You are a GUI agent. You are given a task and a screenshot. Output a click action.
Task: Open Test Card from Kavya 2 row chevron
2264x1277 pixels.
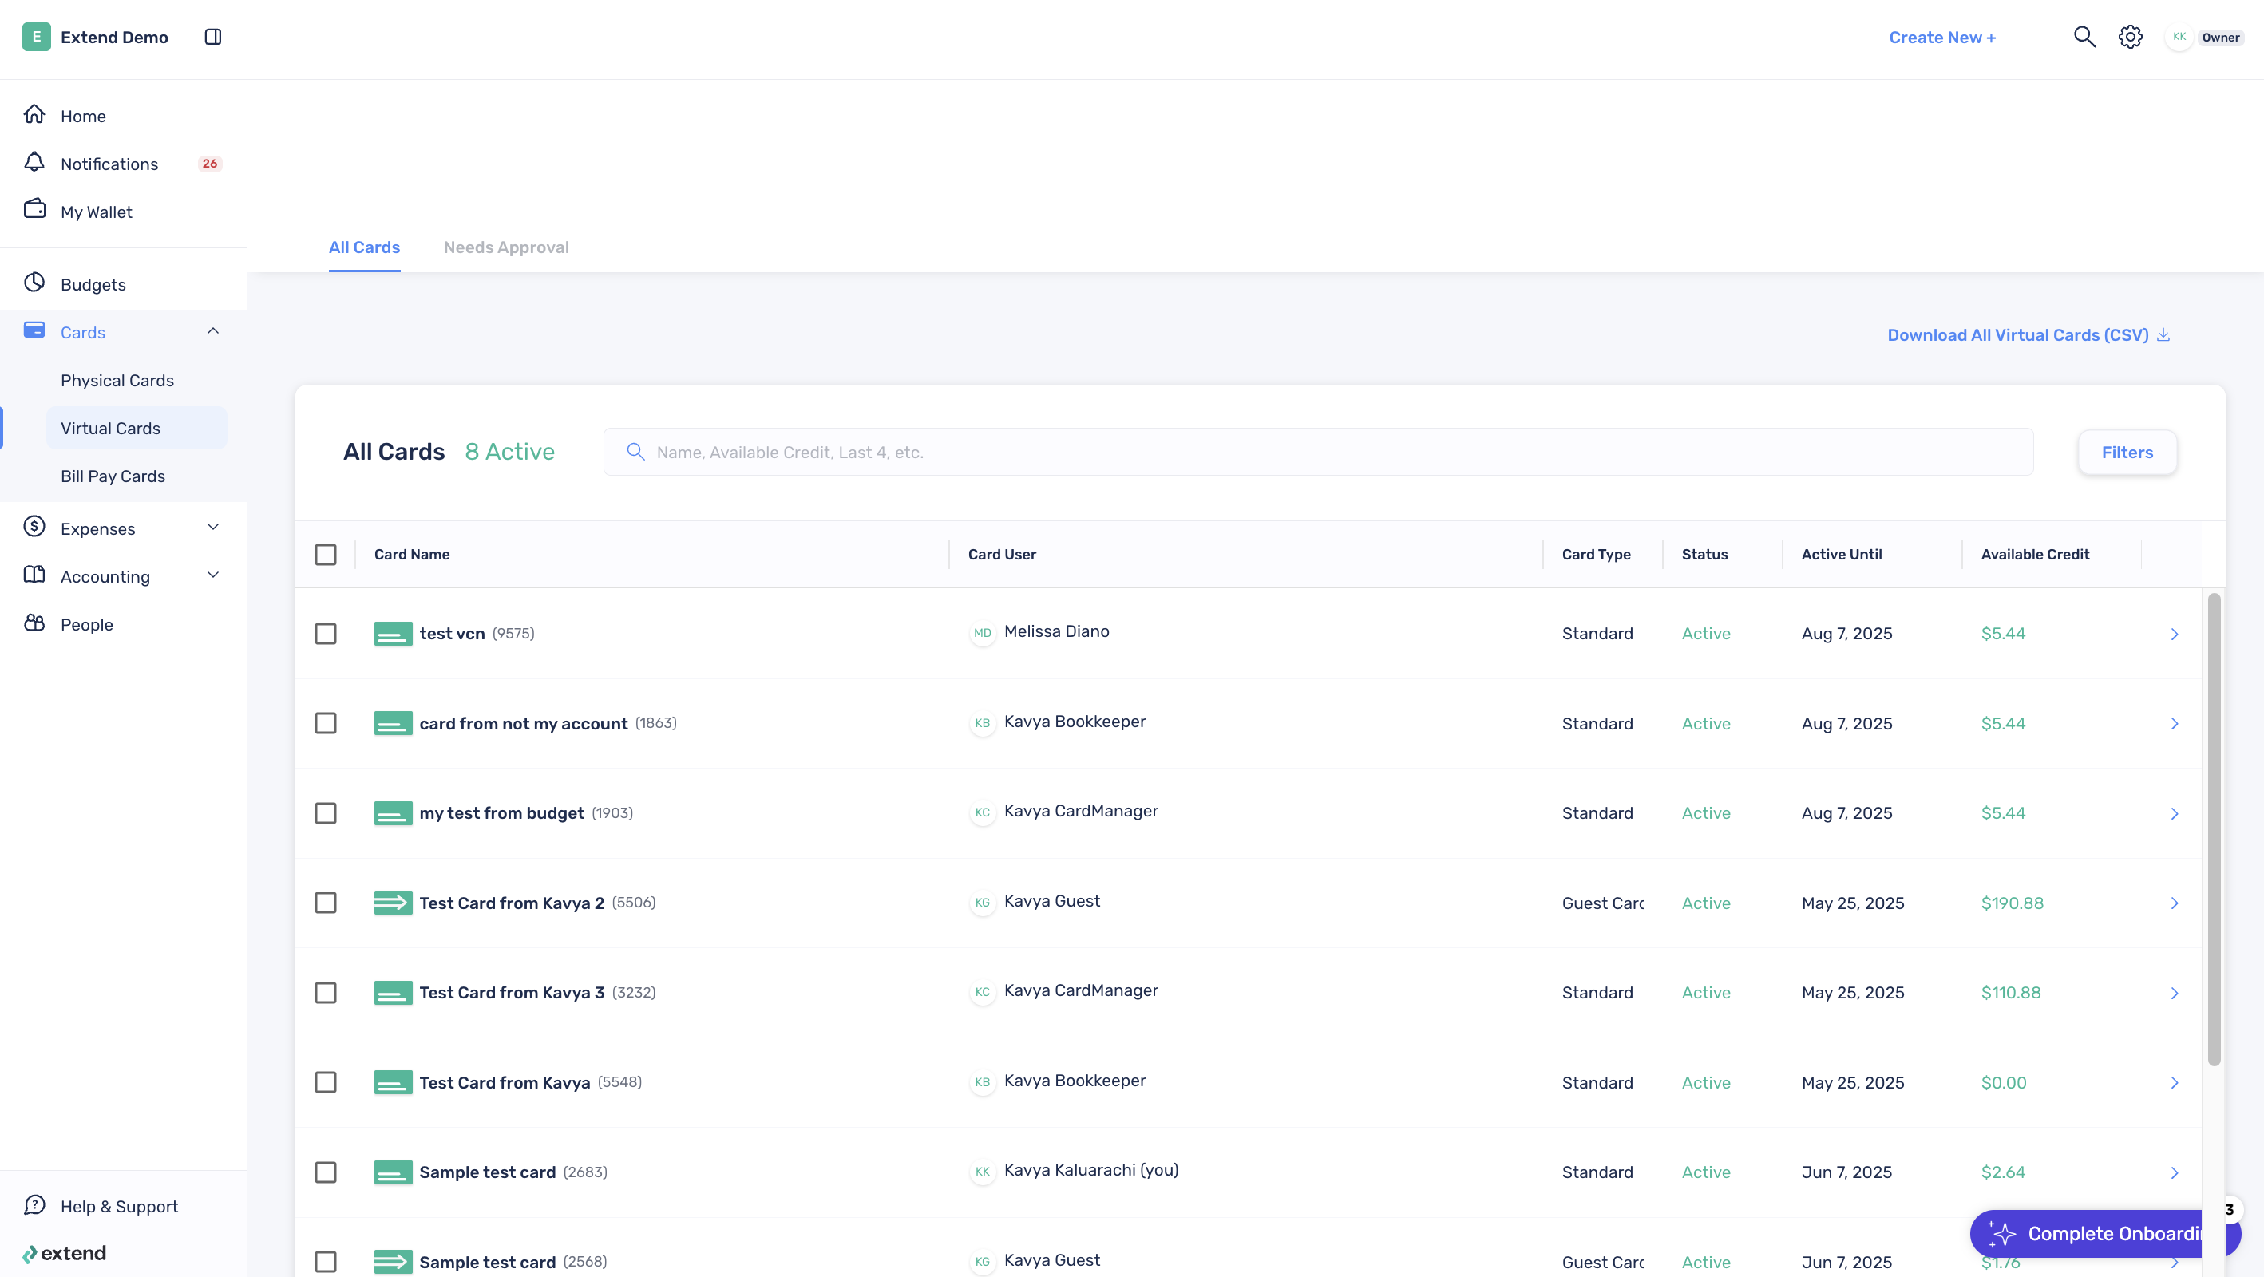pos(2175,903)
